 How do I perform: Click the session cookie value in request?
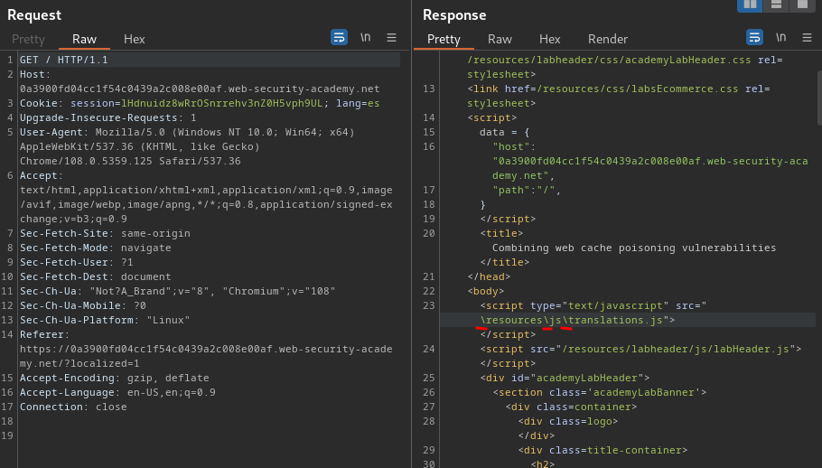[x=222, y=103]
